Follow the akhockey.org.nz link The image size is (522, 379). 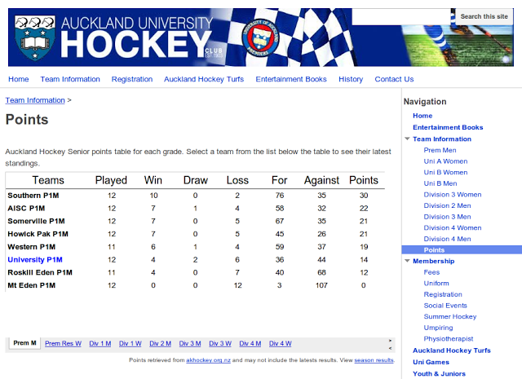tap(207, 359)
